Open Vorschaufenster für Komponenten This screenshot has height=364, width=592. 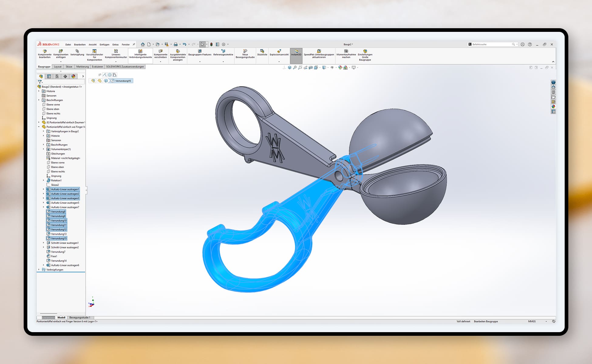(x=94, y=55)
